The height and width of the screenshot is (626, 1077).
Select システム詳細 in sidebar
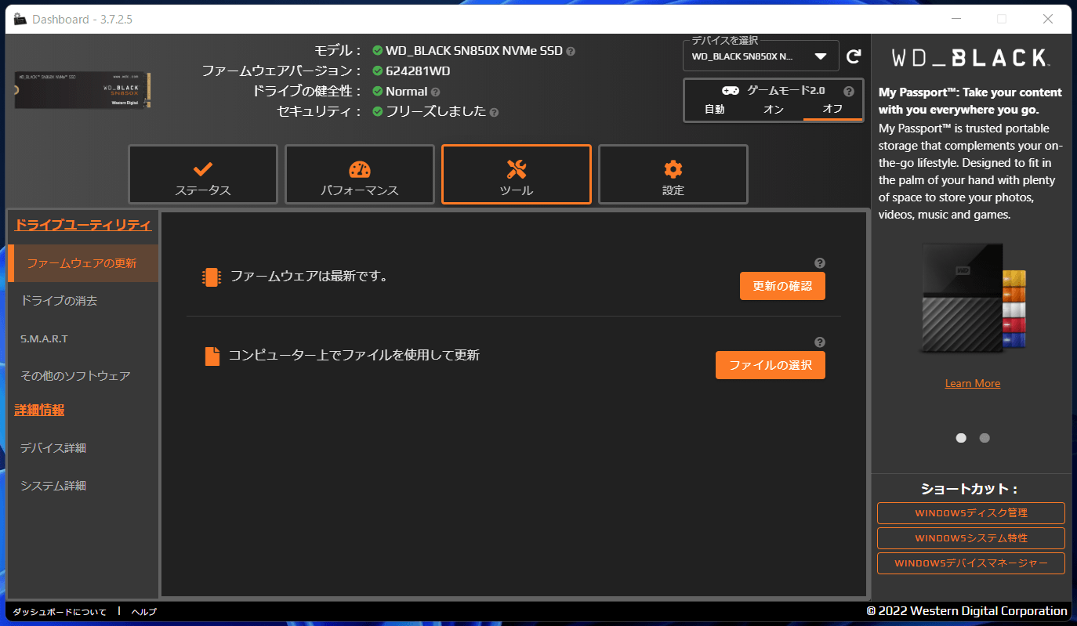point(83,486)
